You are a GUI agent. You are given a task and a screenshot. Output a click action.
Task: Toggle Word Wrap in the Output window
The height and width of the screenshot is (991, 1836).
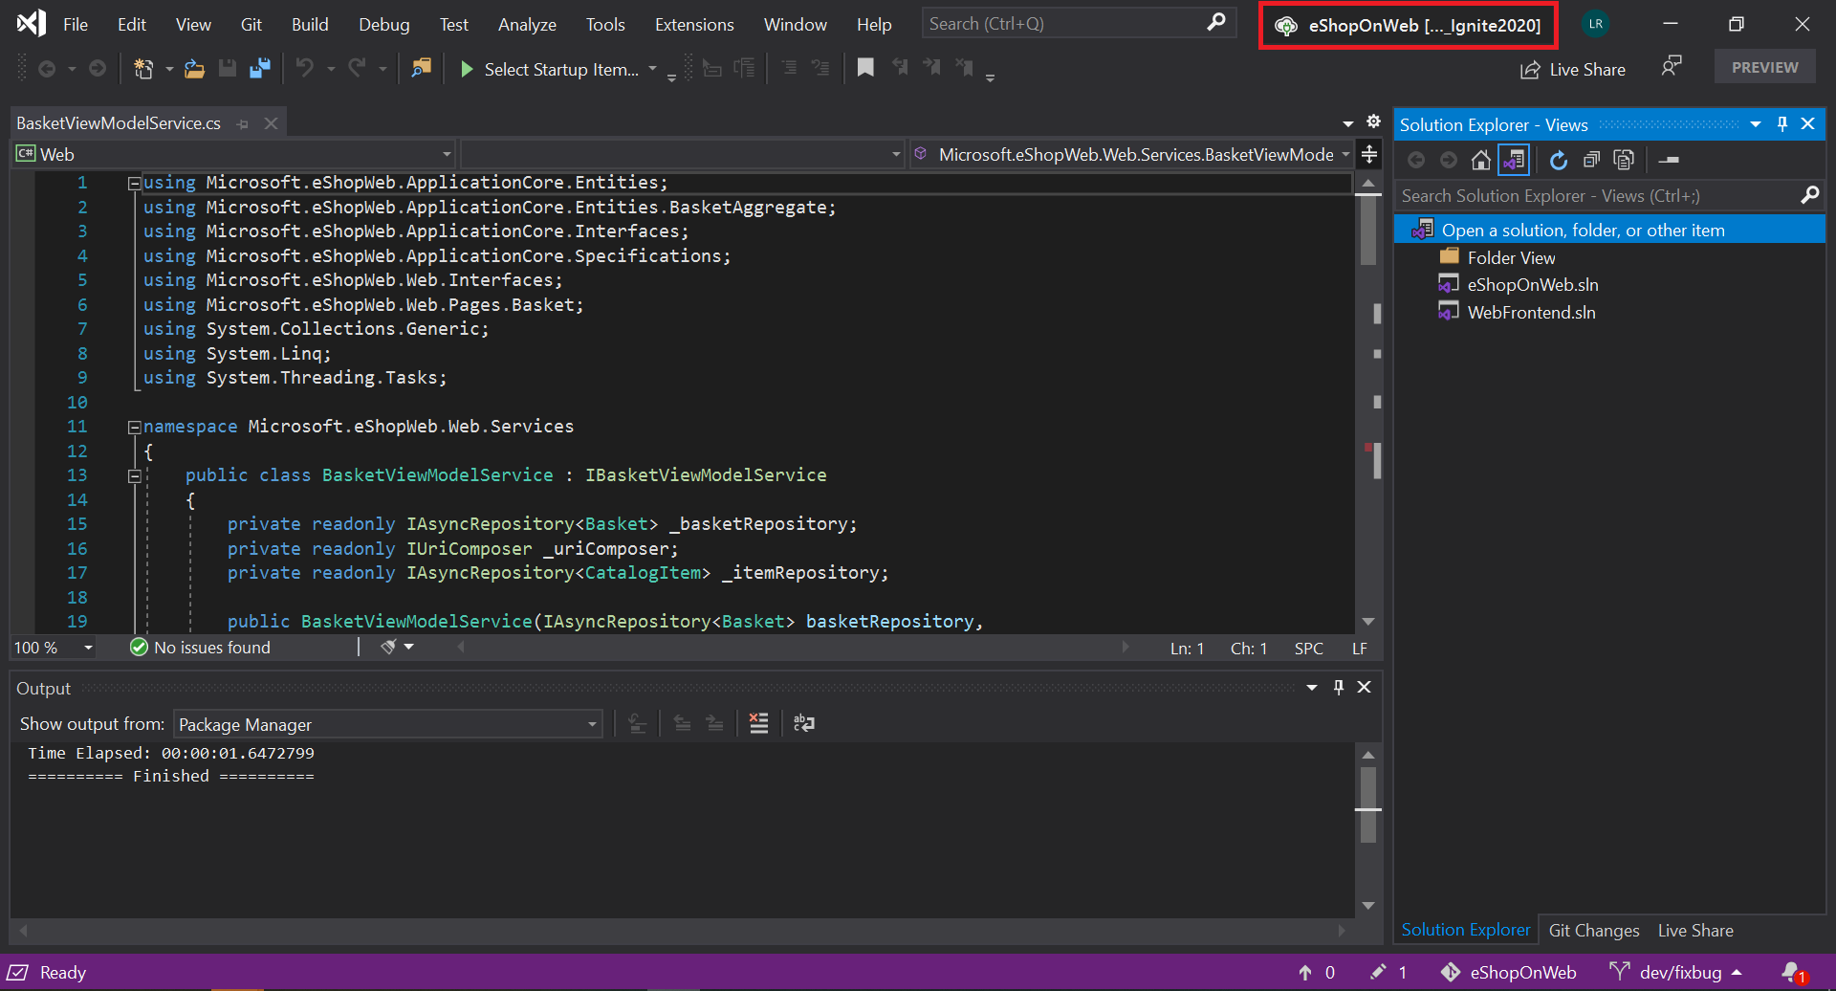click(803, 723)
